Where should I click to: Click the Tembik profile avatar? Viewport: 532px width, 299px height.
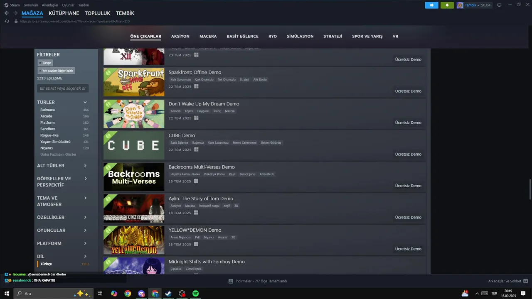460,5
